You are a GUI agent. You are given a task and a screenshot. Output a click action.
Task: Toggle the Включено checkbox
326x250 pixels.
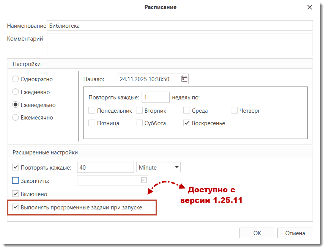click(16, 194)
